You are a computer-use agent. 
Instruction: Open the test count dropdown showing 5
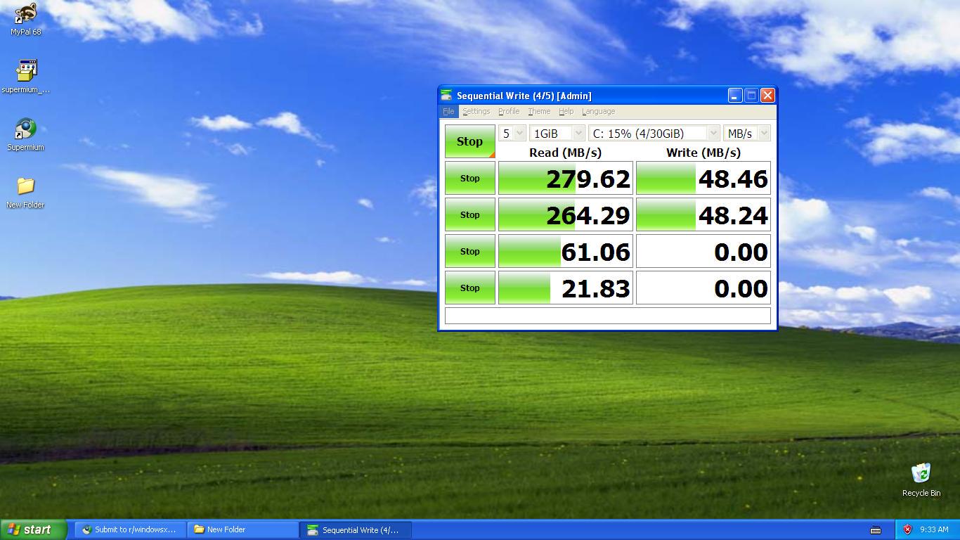tap(511, 133)
